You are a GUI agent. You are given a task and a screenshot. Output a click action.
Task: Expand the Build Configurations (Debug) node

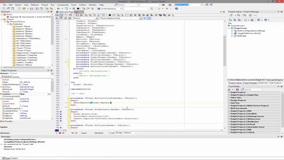click(x=232, y=31)
